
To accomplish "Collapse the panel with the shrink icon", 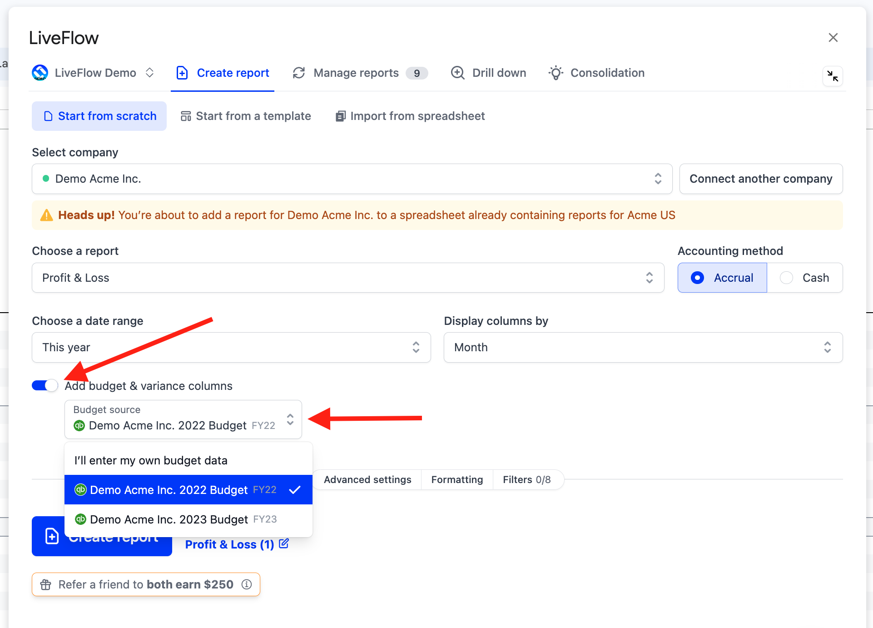I will coord(833,76).
